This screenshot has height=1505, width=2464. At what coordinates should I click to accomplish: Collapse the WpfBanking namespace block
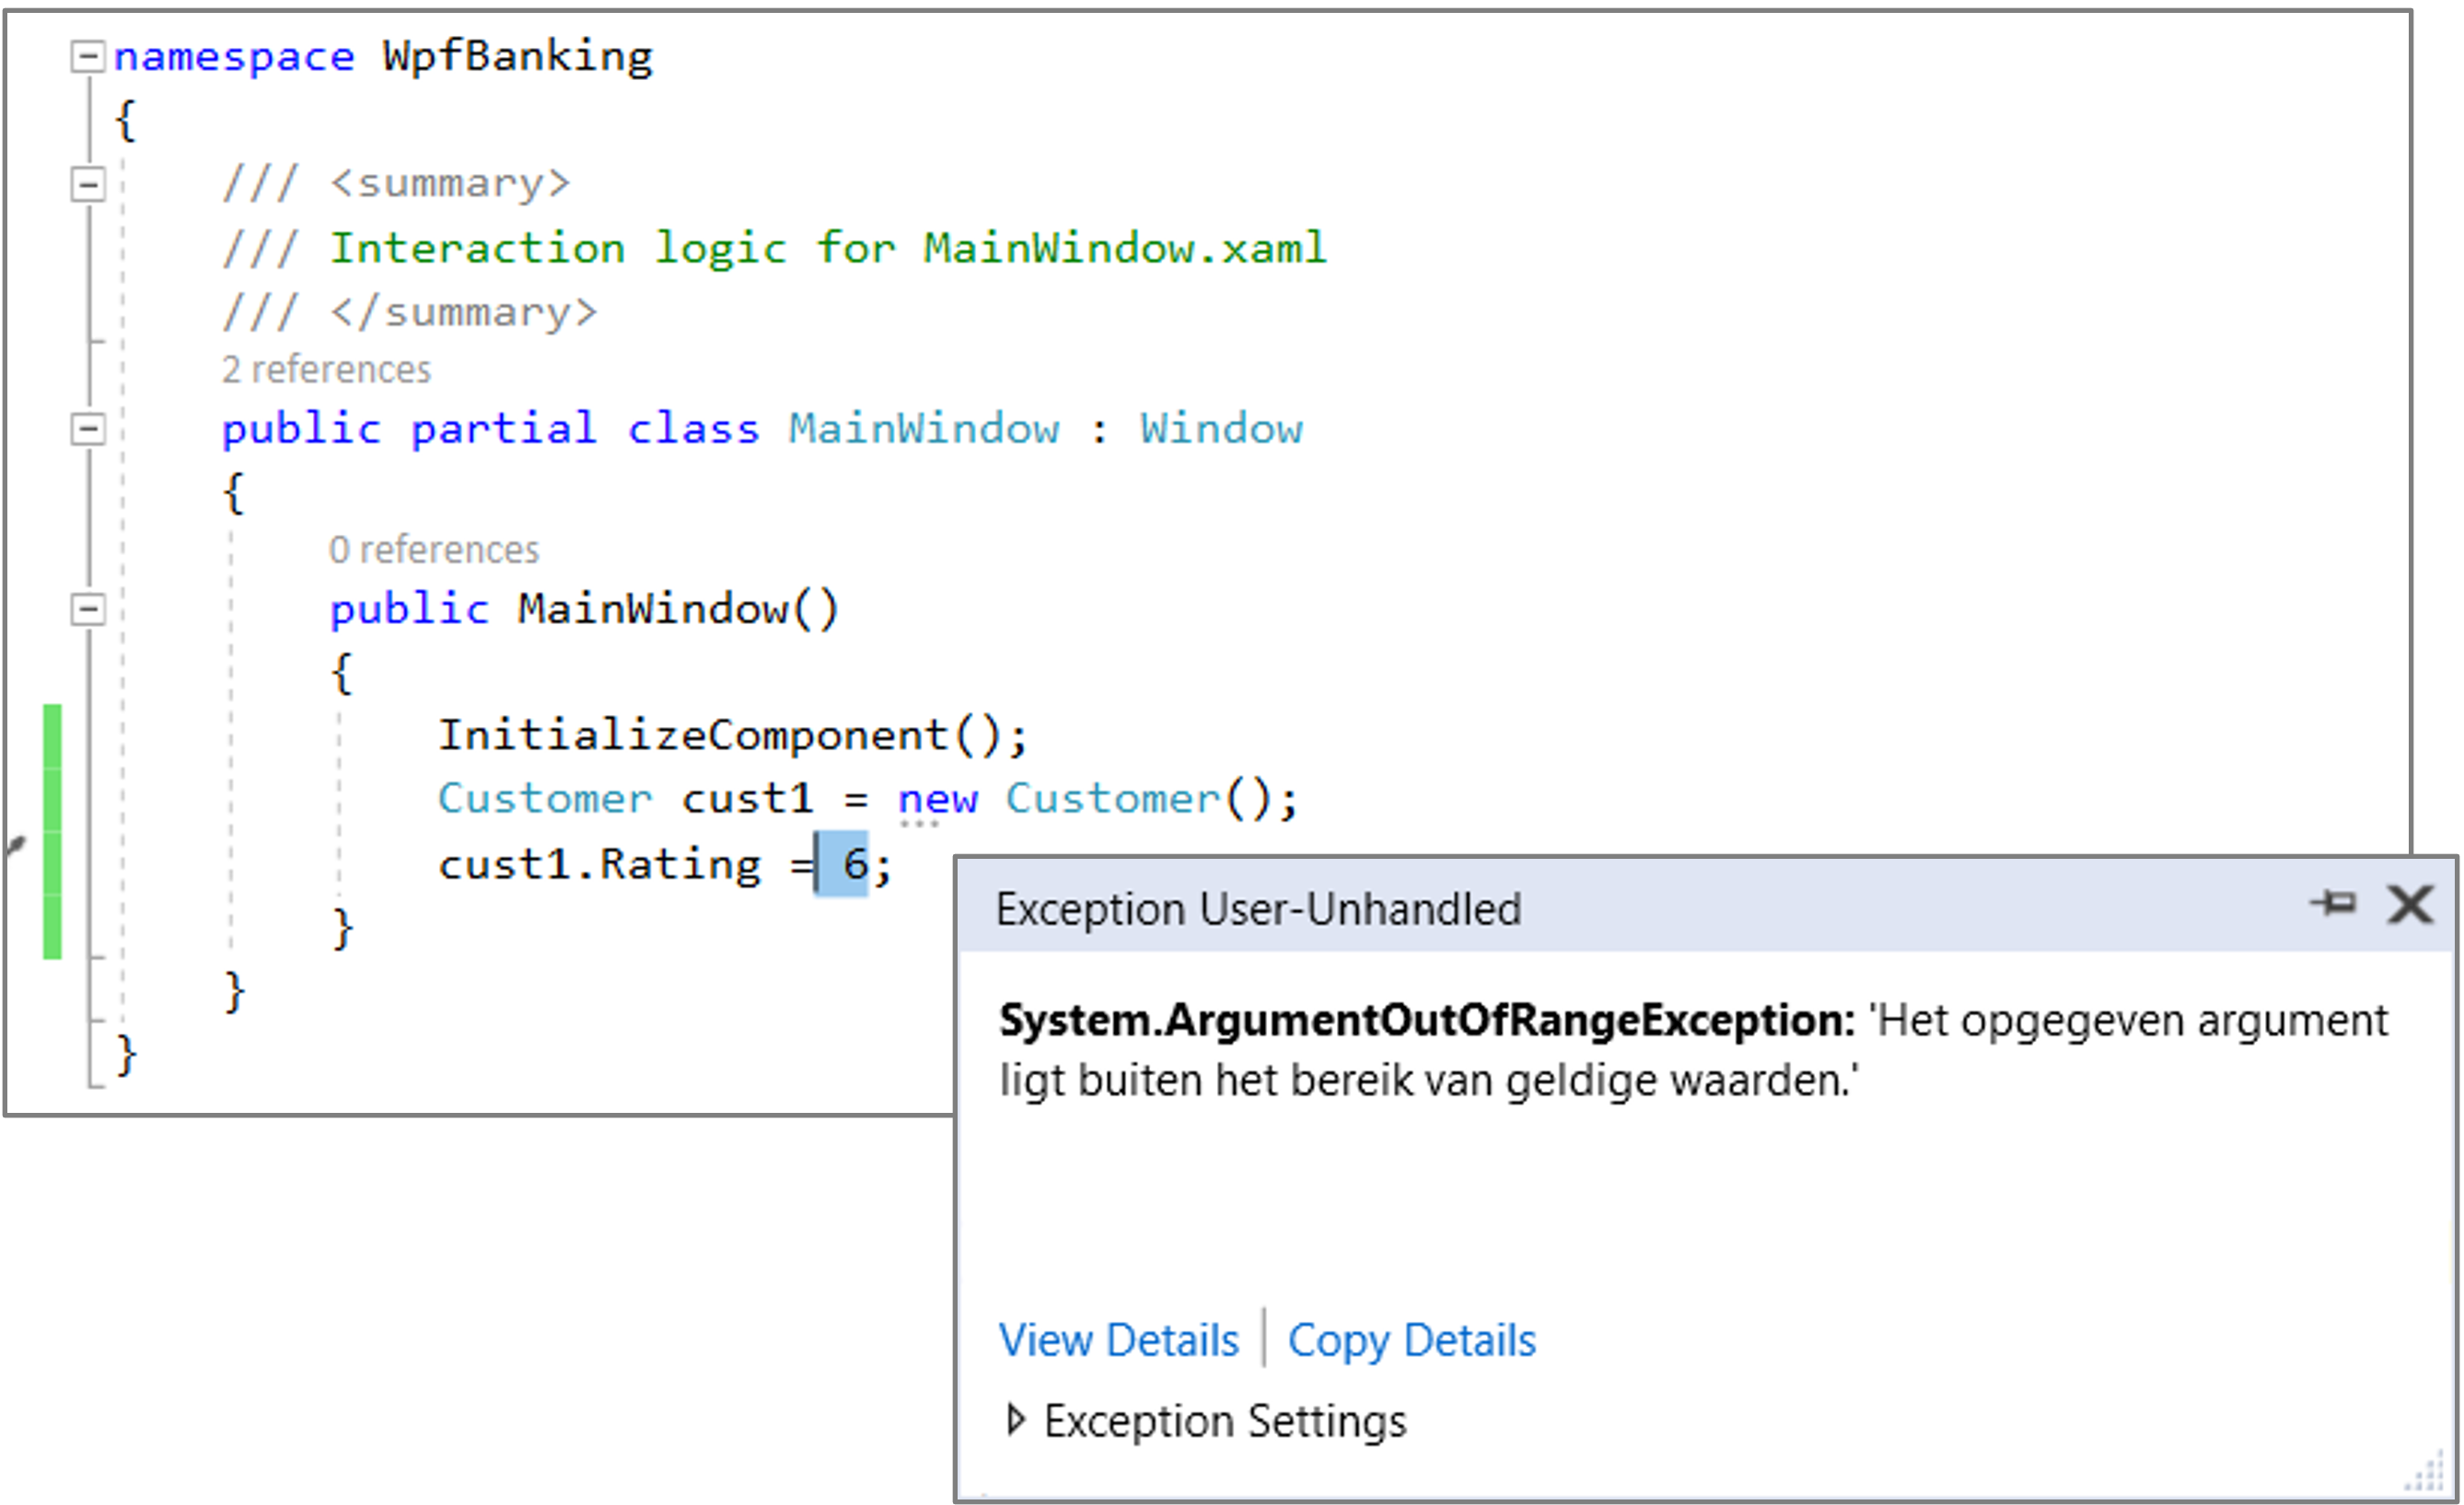pos(87,56)
